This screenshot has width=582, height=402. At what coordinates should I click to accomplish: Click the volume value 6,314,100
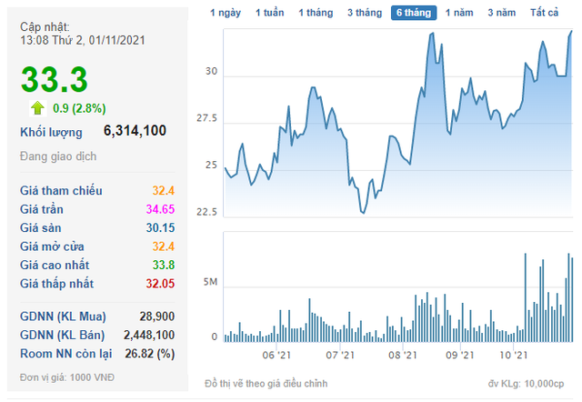[135, 131]
